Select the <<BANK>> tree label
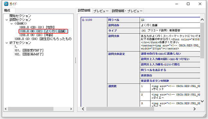The height and width of the screenshot is (119, 208). click(21, 24)
